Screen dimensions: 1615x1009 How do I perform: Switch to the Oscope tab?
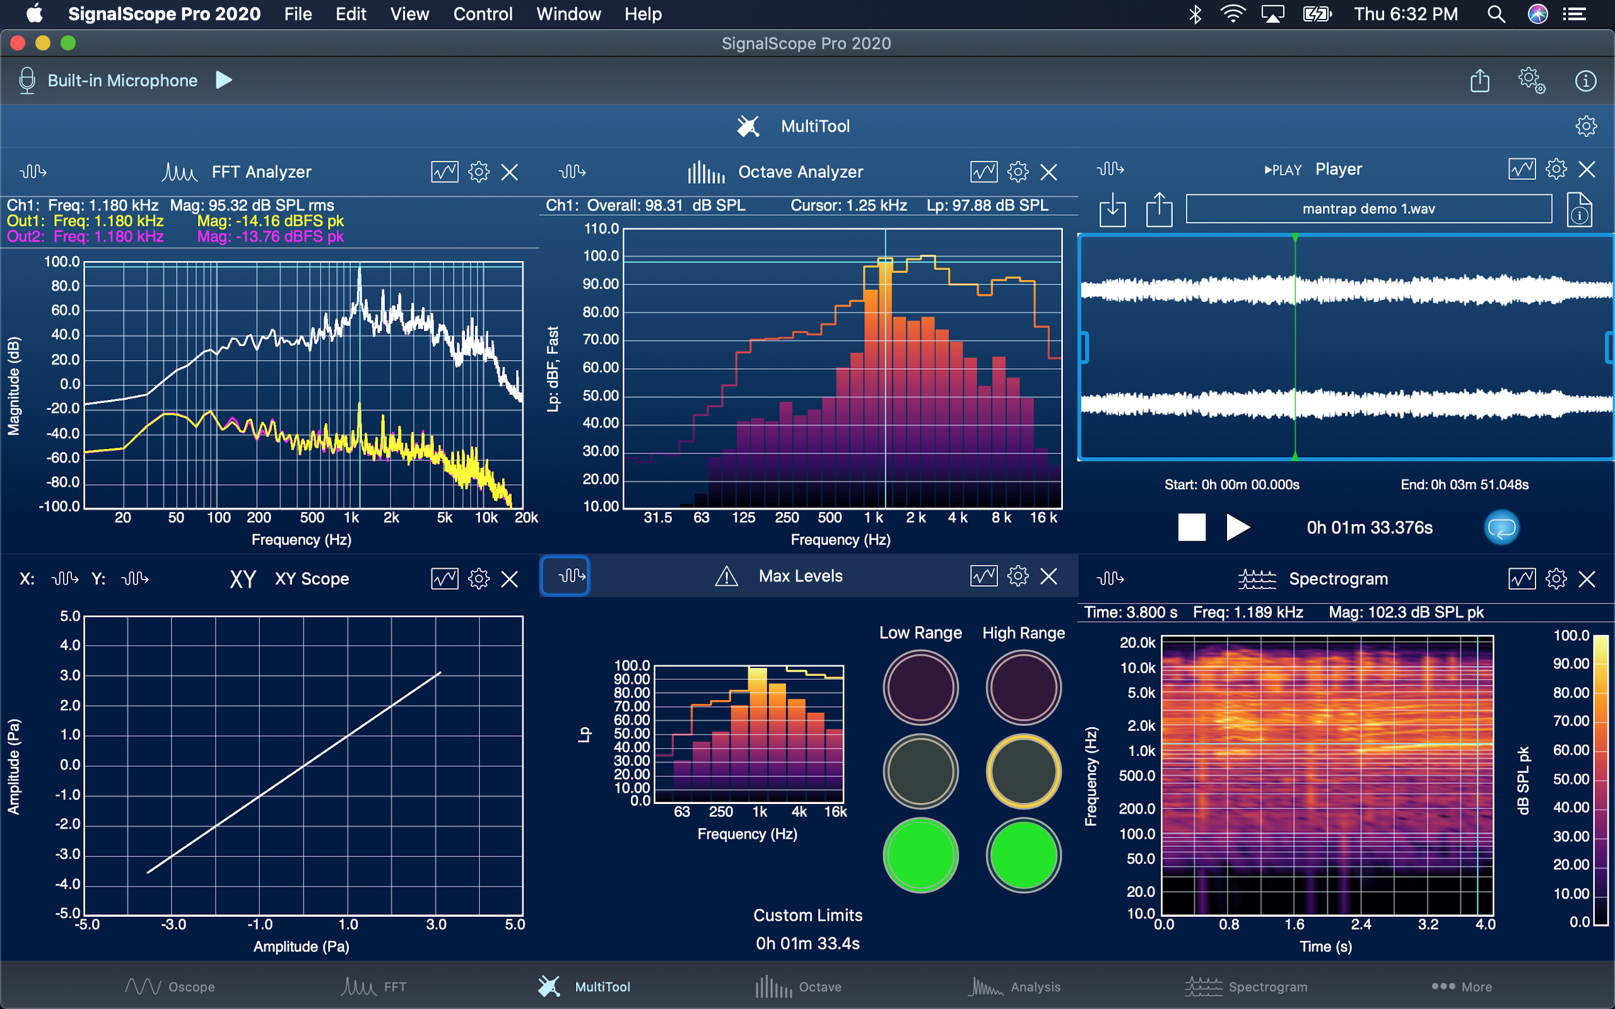tap(170, 986)
